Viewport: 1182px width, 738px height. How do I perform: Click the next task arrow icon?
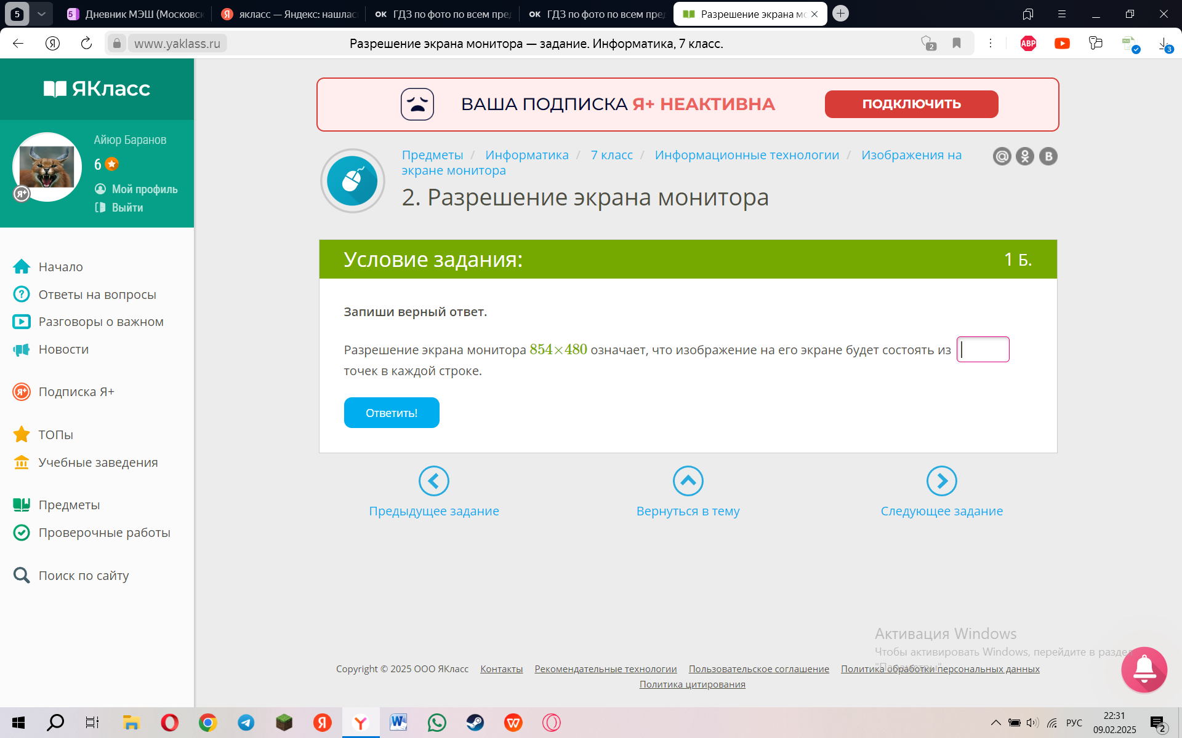coord(941,481)
